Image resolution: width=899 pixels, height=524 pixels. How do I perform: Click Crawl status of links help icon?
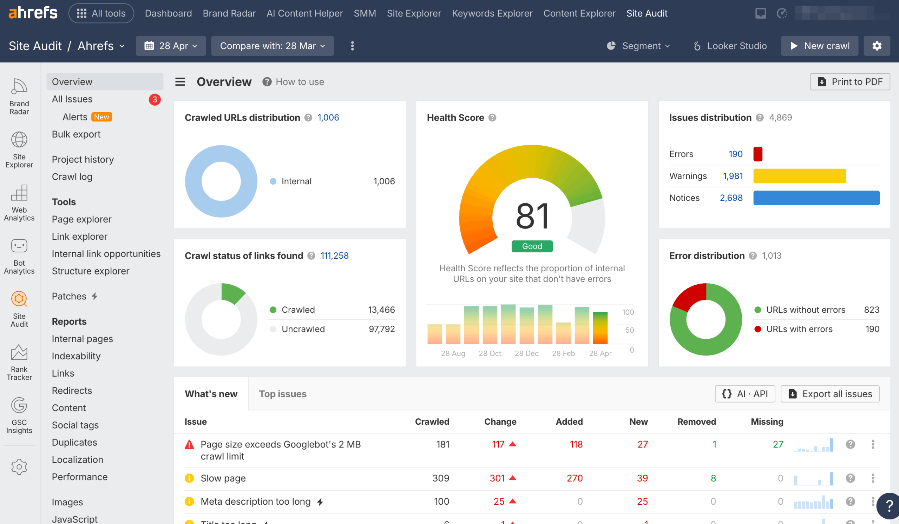(311, 256)
